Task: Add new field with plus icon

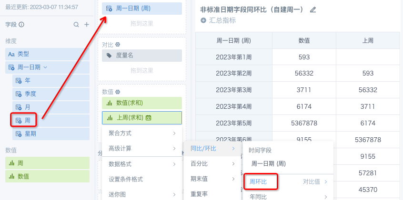Action: click(87, 25)
